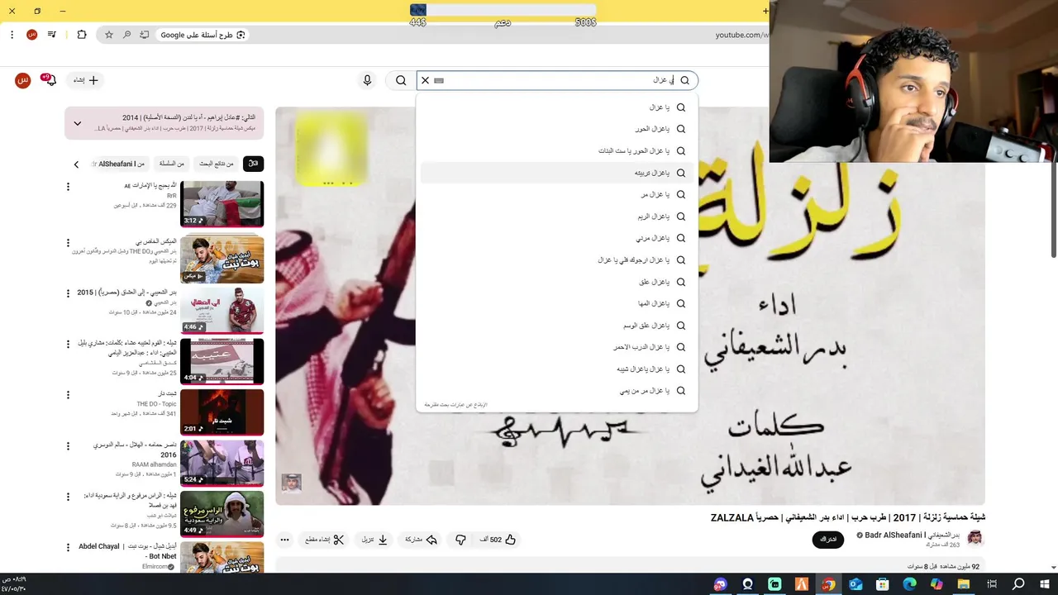Open options menu for 'الميكس الخاص بي'

coord(68,243)
